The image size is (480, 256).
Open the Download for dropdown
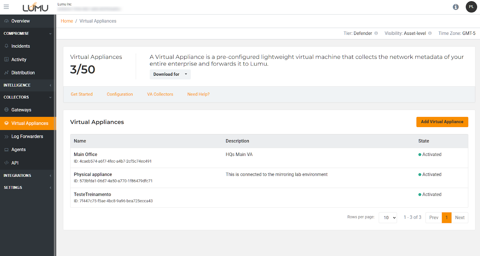(x=170, y=74)
